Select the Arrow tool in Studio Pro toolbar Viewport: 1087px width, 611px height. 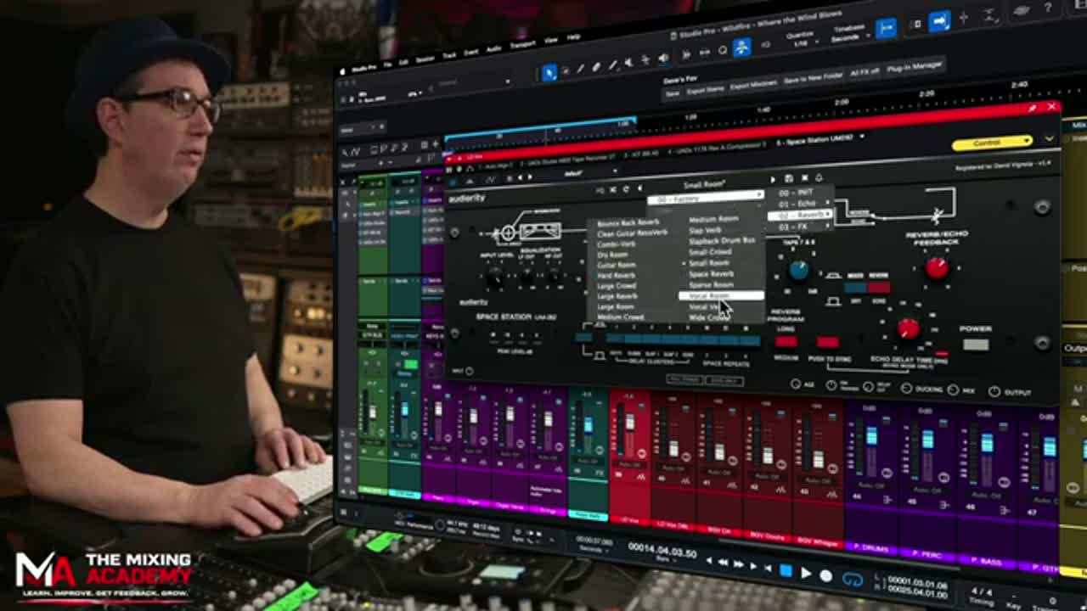(549, 74)
